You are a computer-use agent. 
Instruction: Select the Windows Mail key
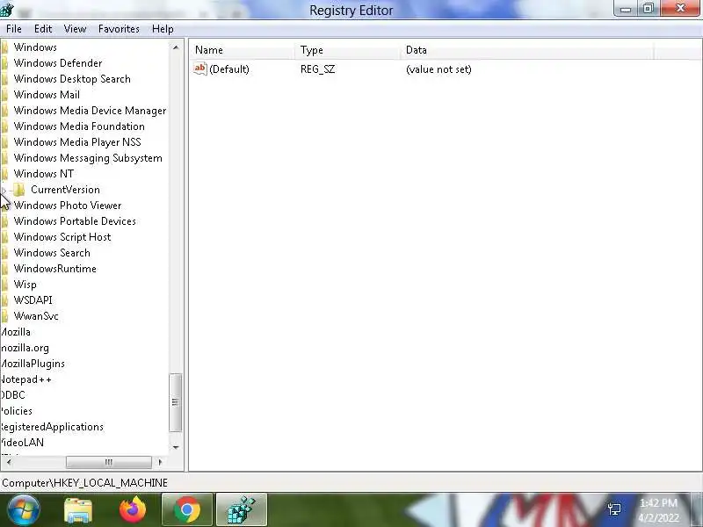[47, 95]
